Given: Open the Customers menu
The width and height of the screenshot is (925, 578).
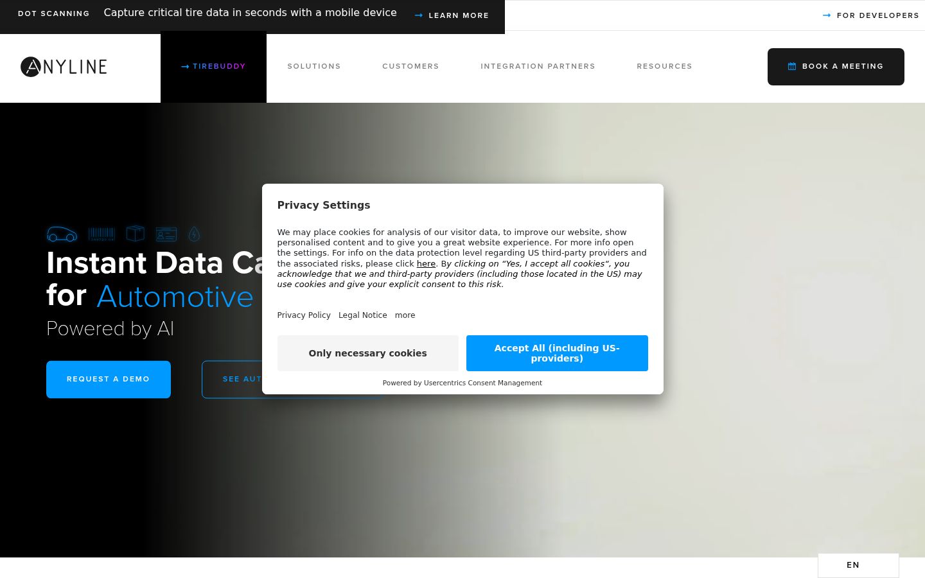Looking at the screenshot, I should [x=411, y=67].
